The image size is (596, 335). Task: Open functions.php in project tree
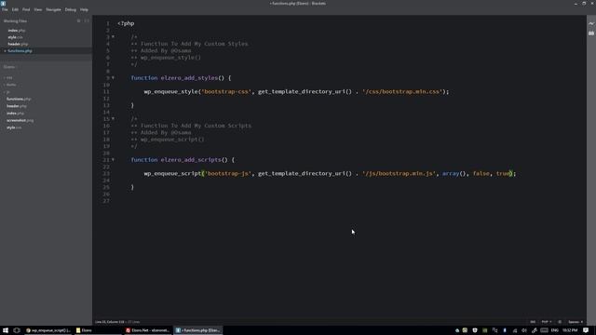(19, 100)
